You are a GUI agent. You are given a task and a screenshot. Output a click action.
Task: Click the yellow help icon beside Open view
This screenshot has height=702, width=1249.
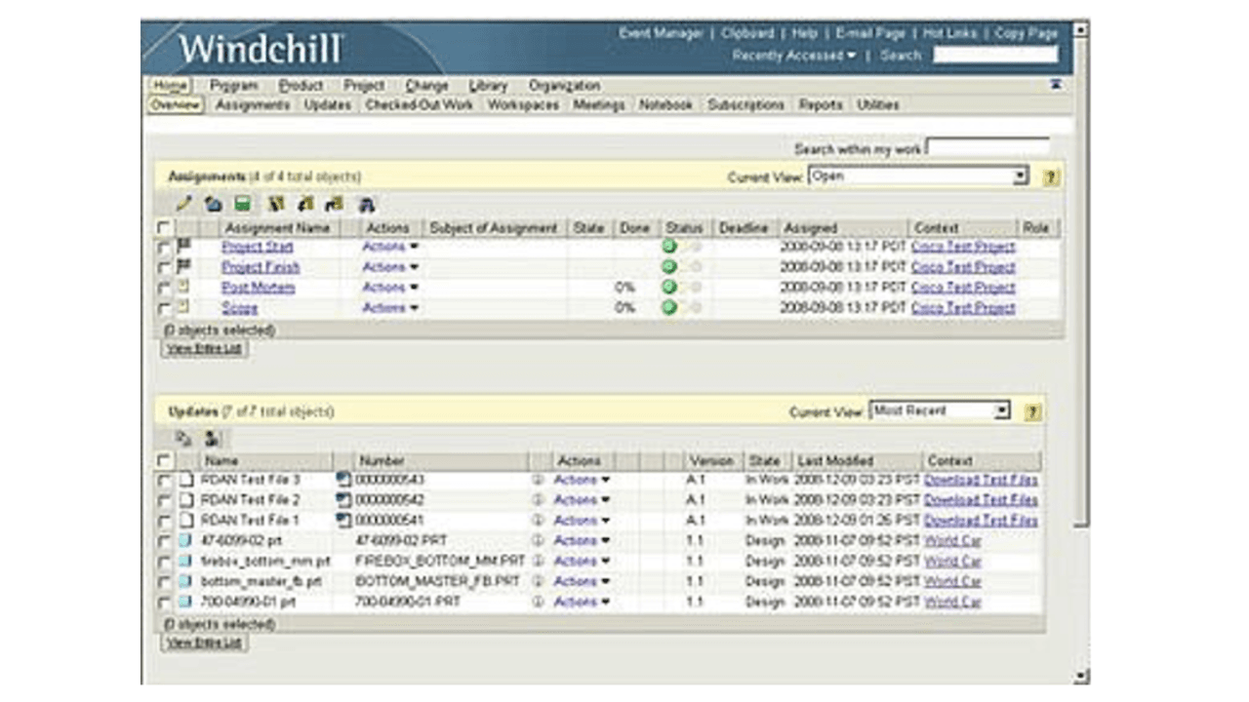pyautogui.click(x=1050, y=177)
